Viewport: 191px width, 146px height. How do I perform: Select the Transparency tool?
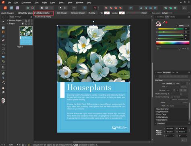click(x=3, y=78)
